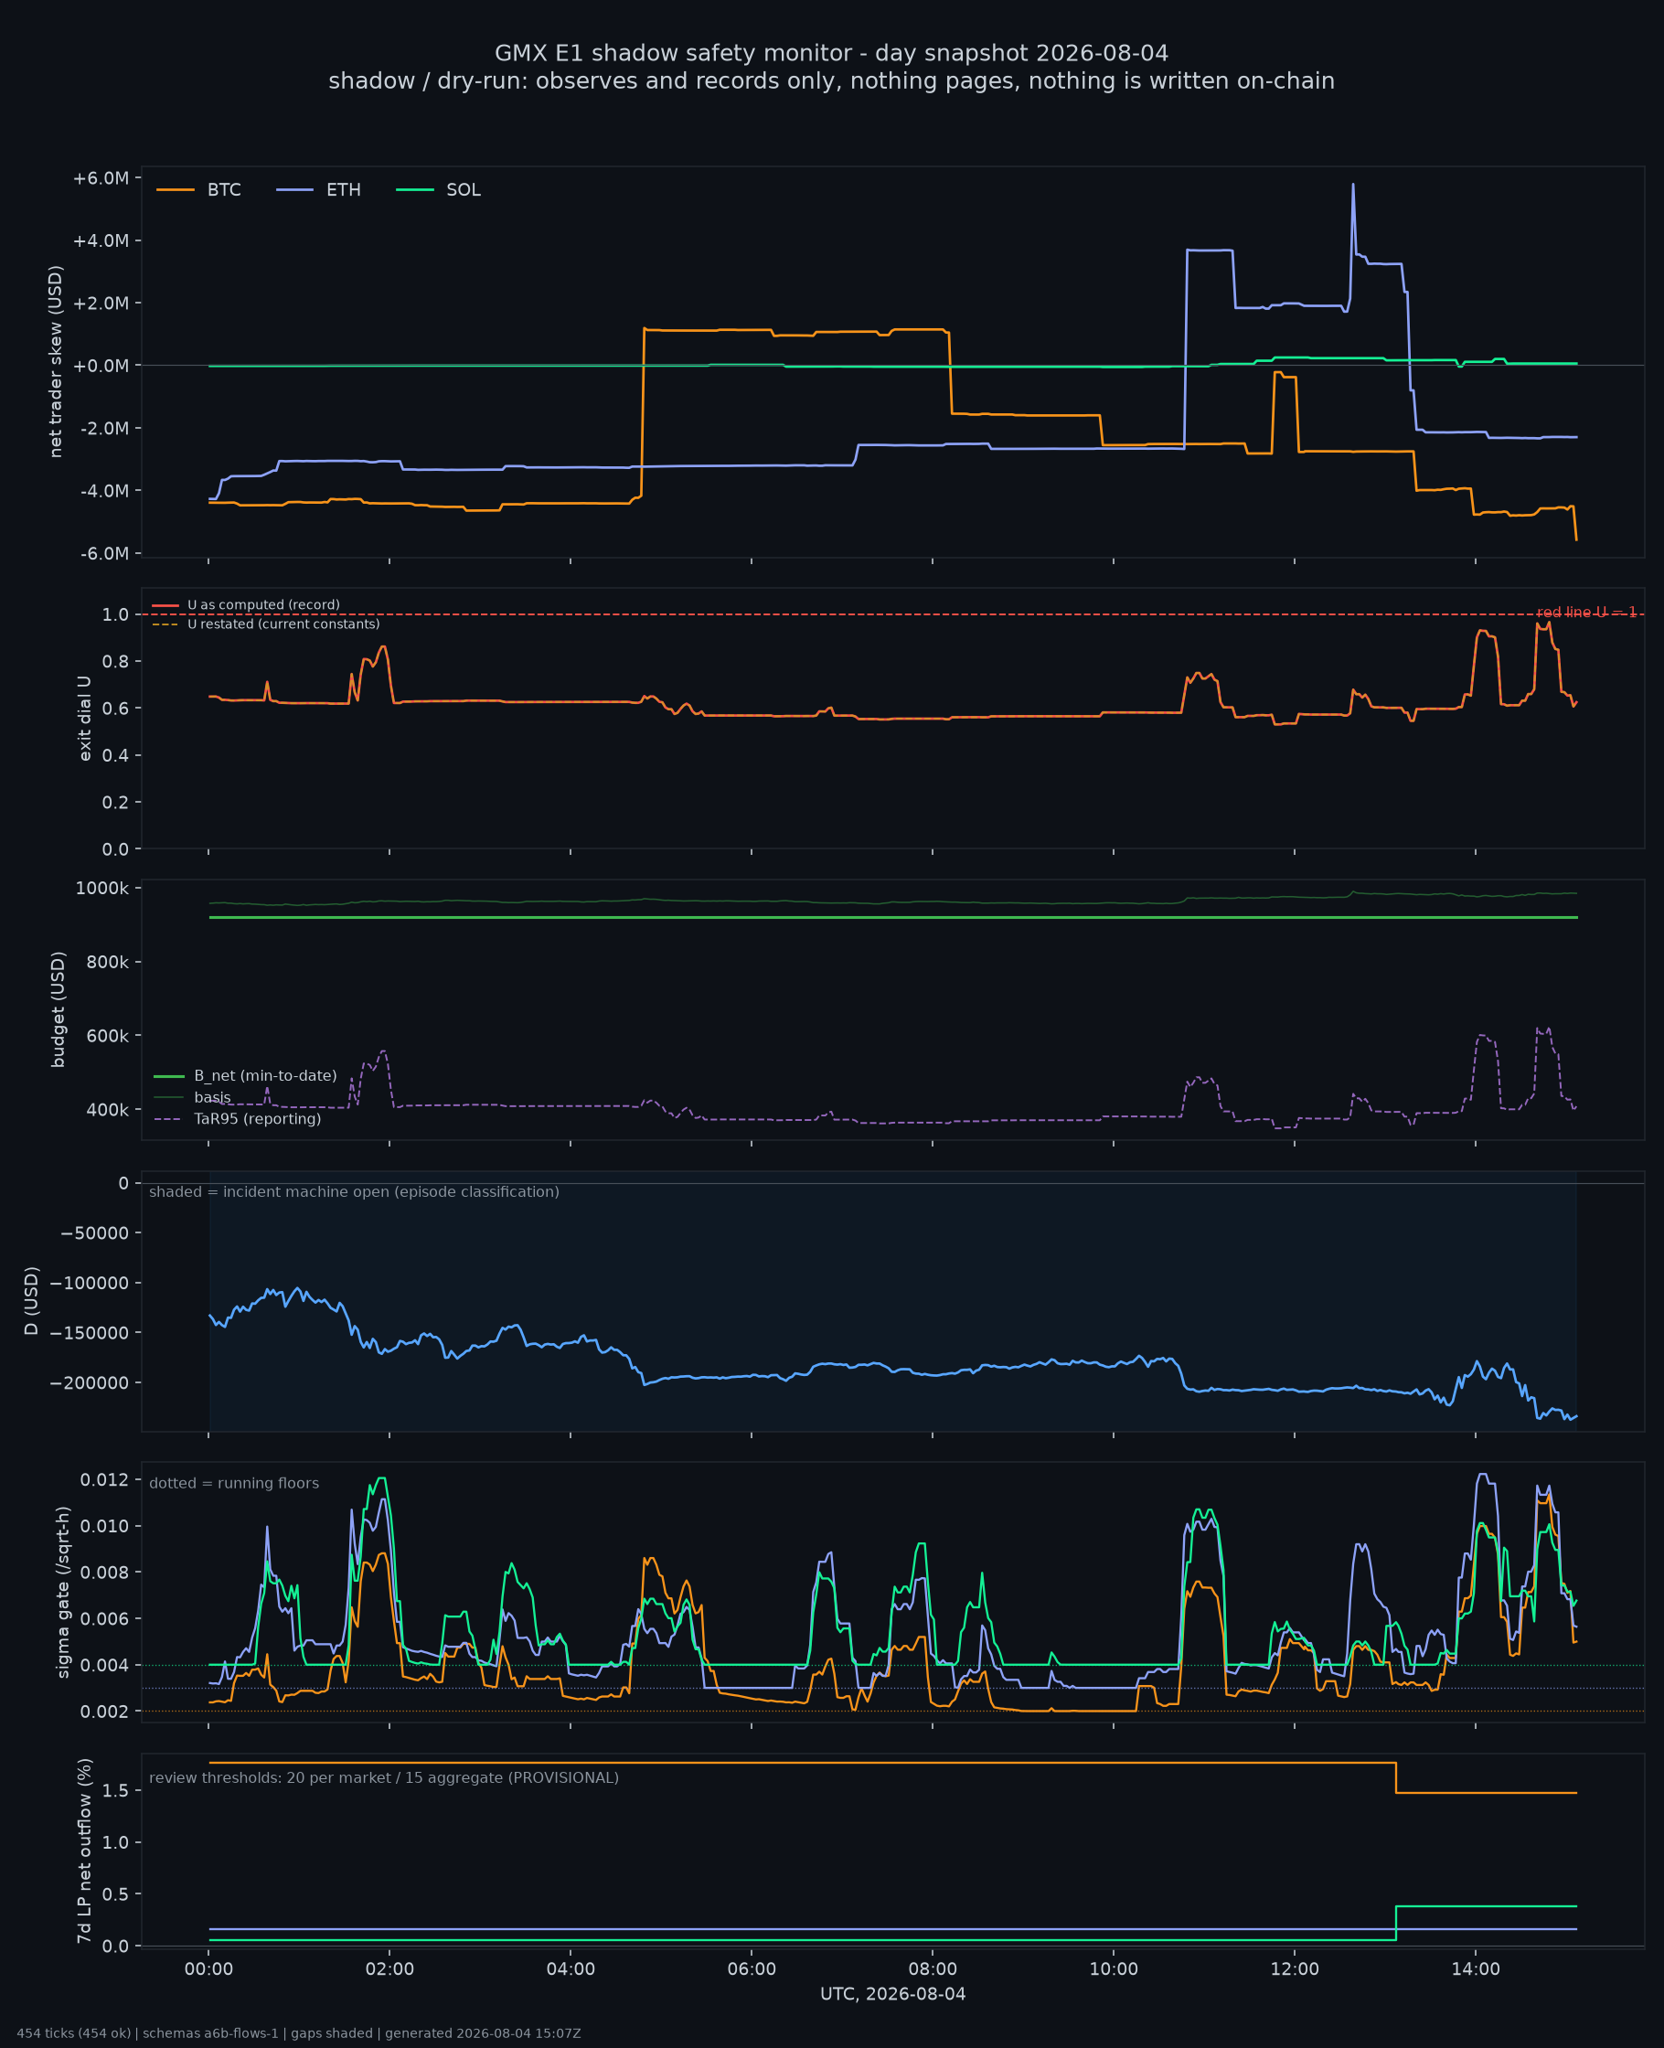
Task: Click the "0.8" tick on exit dial axis
Action: pos(115,662)
